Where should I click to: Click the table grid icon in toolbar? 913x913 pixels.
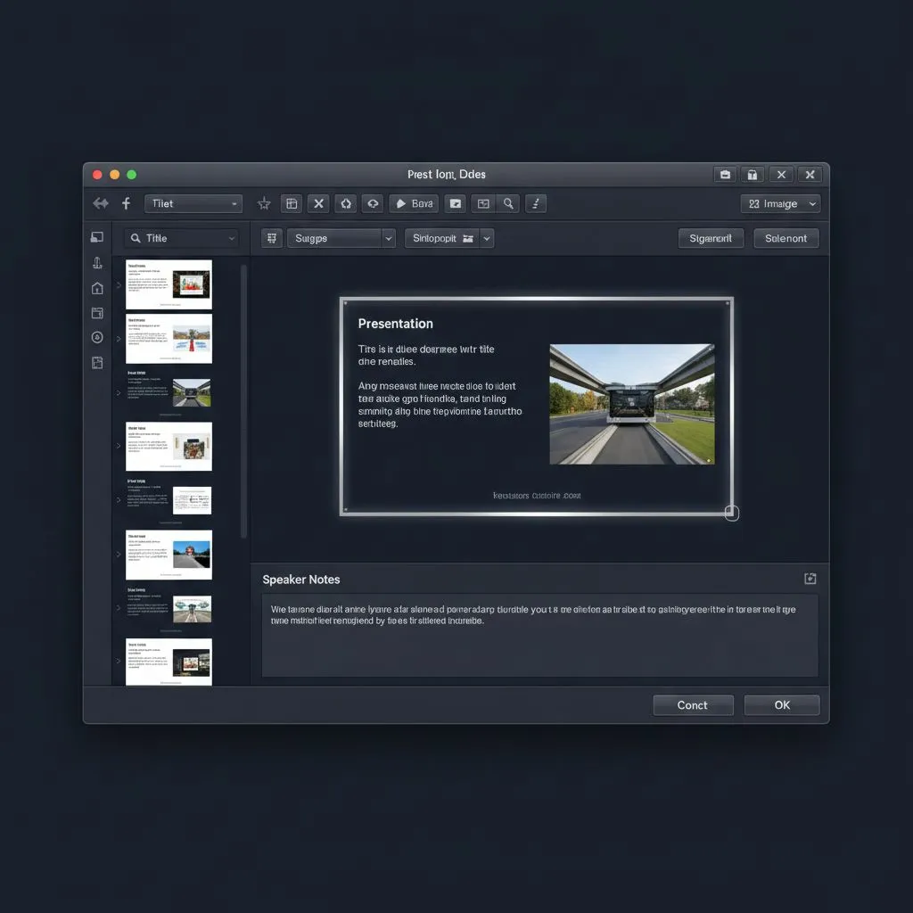point(292,204)
